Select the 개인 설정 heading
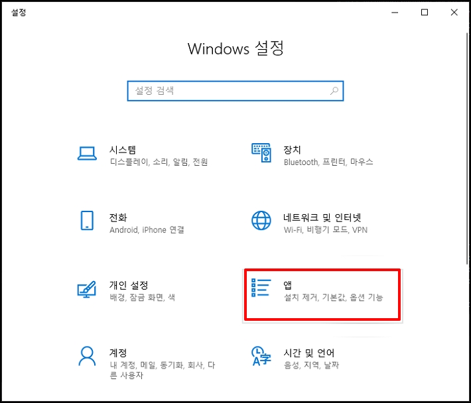 pyautogui.click(x=129, y=285)
